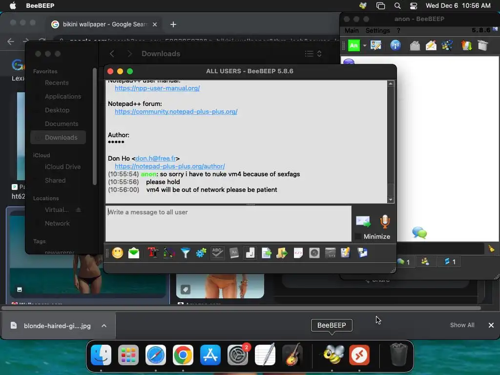Click chat scrollbar down arrow

tap(391, 200)
